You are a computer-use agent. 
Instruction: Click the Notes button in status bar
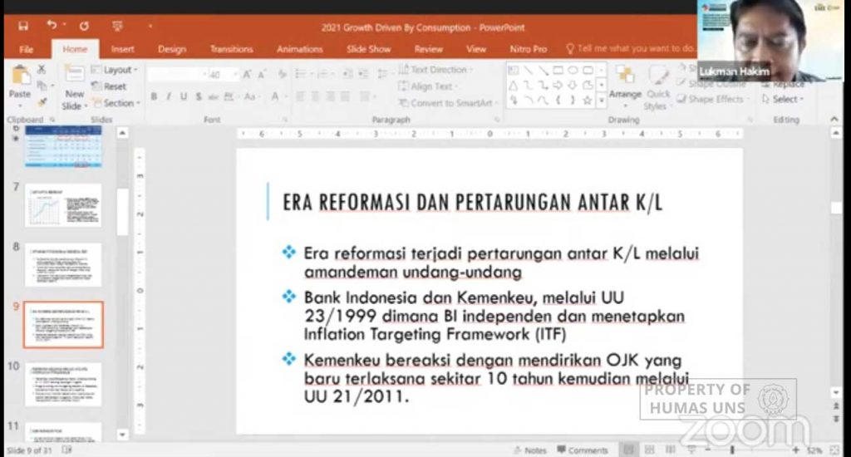point(529,450)
